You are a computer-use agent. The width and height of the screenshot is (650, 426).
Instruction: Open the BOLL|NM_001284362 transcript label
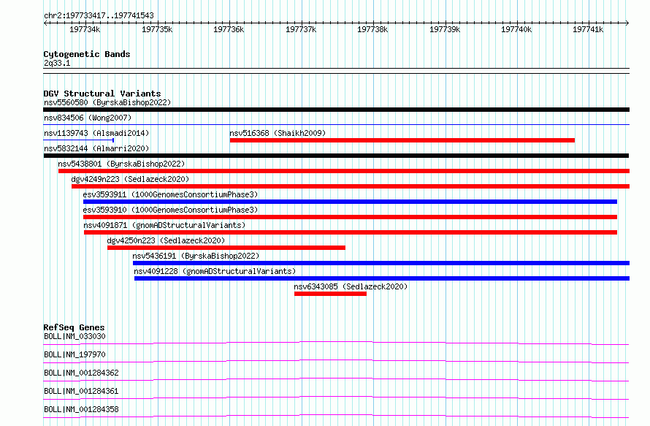(81, 373)
